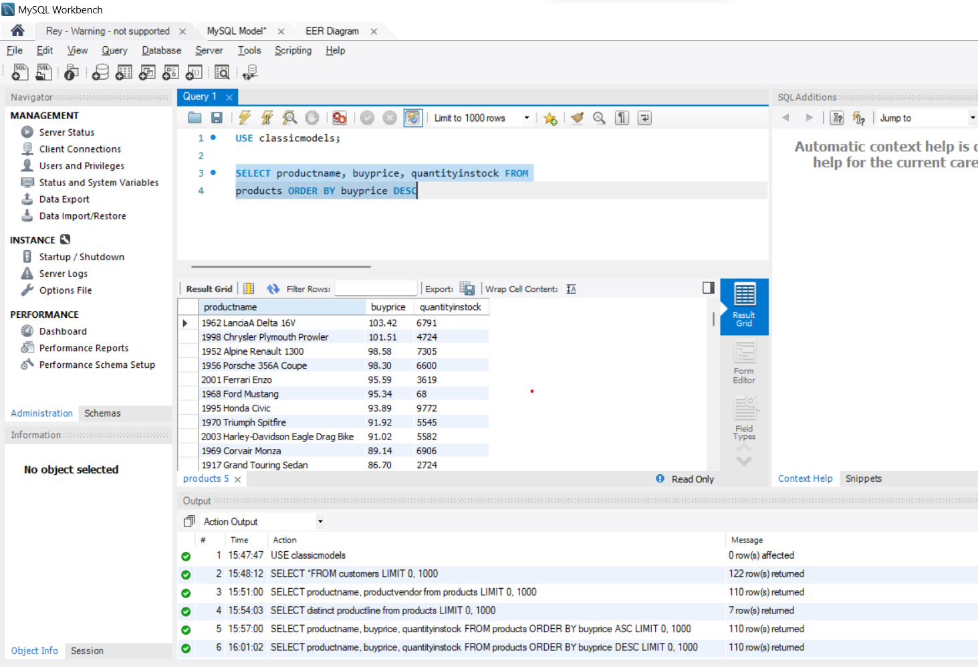Go to the home screen tab
Viewport: 978px width, 667px height.
coord(18,30)
